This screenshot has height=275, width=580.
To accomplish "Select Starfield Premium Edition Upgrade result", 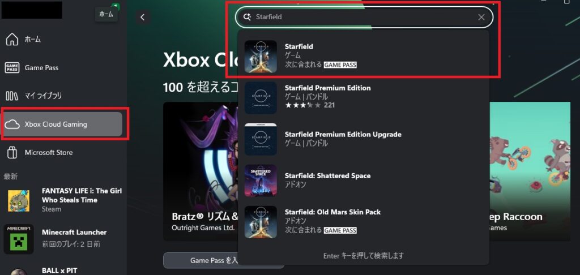I will pos(363,139).
